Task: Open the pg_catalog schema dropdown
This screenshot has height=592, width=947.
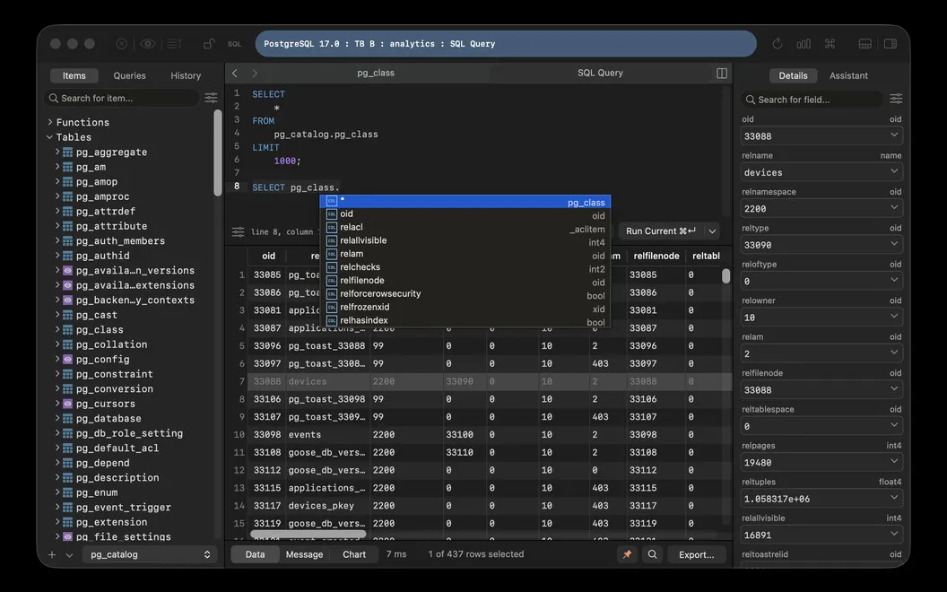Action: click(149, 554)
